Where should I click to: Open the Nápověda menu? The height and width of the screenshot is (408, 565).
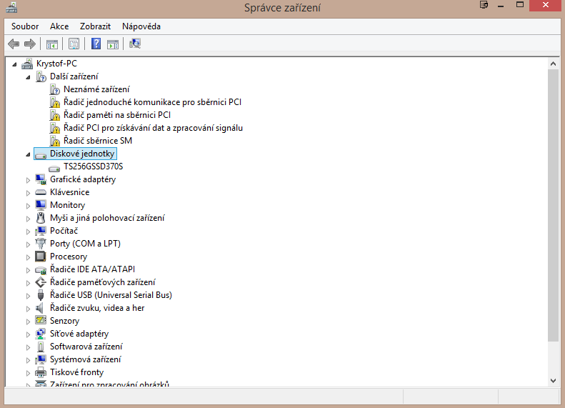tap(141, 26)
